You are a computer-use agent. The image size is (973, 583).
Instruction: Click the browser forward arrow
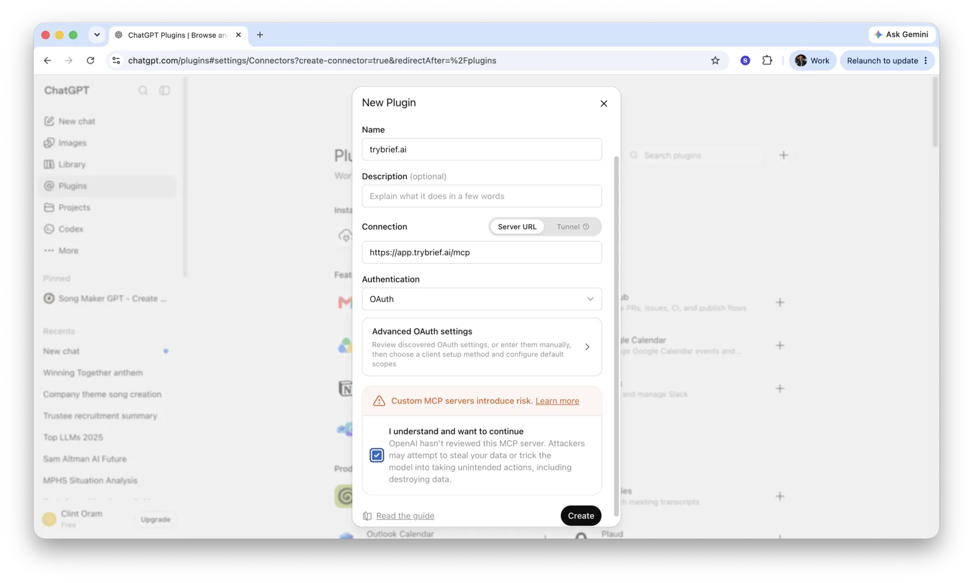point(69,61)
